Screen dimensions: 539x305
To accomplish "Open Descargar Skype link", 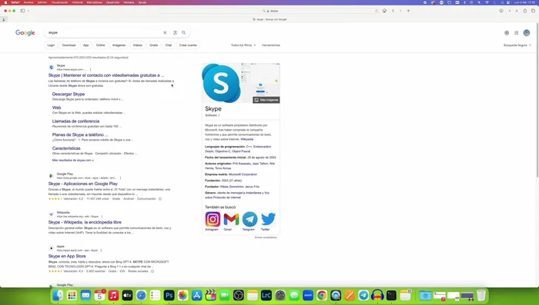I will pyautogui.click(x=69, y=94).
